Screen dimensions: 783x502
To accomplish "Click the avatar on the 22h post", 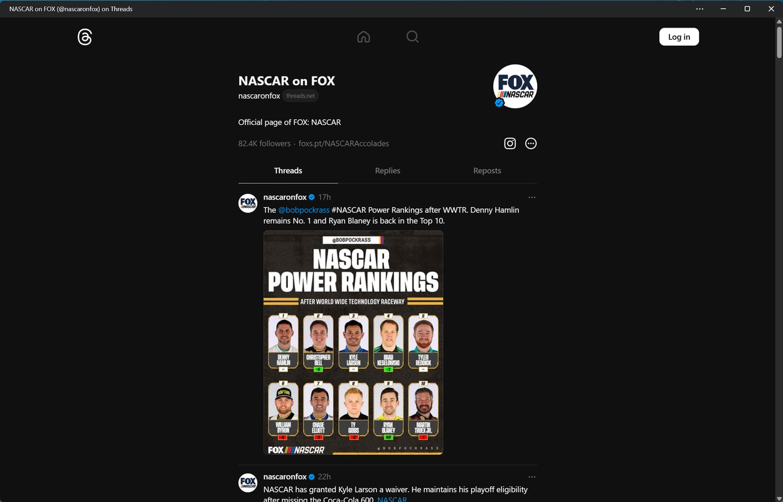I will [x=248, y=483].
